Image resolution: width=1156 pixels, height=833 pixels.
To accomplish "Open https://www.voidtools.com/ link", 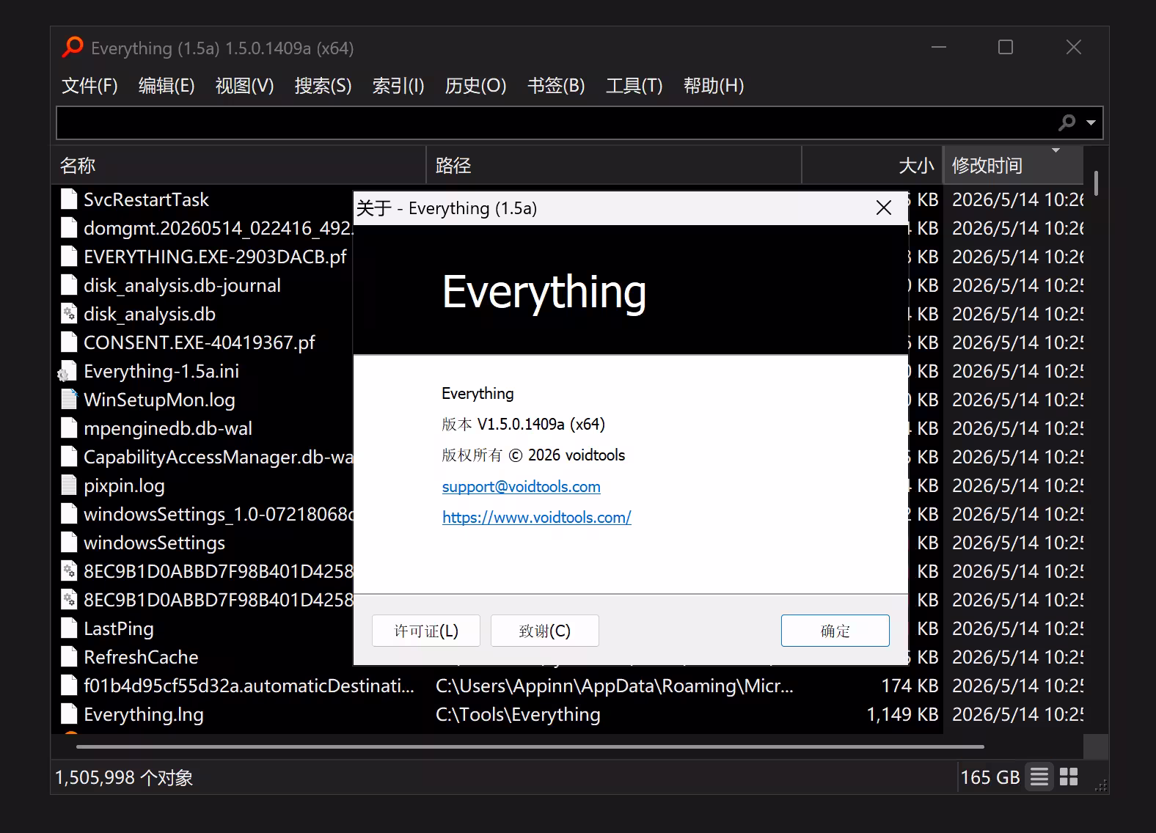I will 537,518.
